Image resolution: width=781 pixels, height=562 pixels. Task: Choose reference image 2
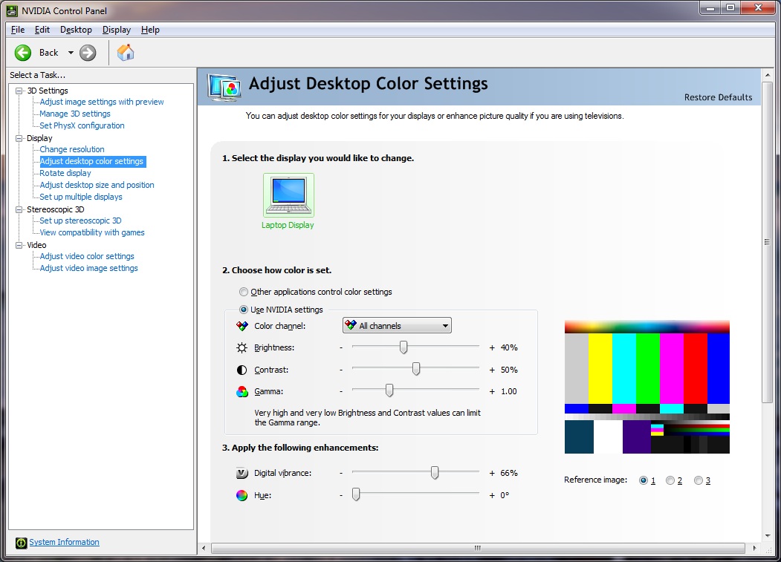coord(670,480)
